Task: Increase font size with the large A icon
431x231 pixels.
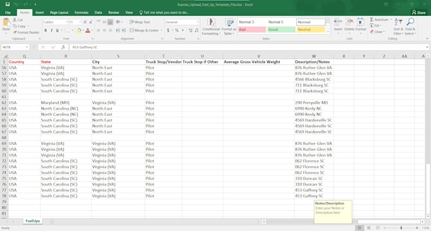Action: pos(85,22)
